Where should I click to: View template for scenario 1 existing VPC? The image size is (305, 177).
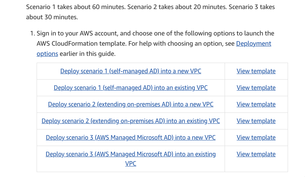point(256,88)
